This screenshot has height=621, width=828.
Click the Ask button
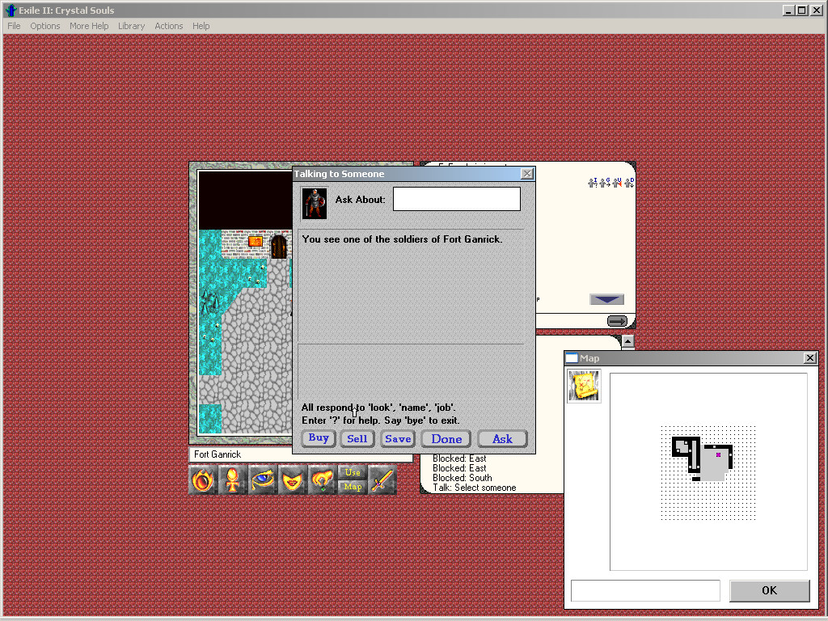point(502,439)
